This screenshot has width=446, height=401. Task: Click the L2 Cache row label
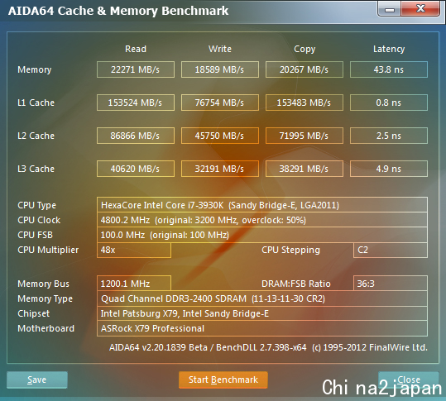(x=36, y=136)
